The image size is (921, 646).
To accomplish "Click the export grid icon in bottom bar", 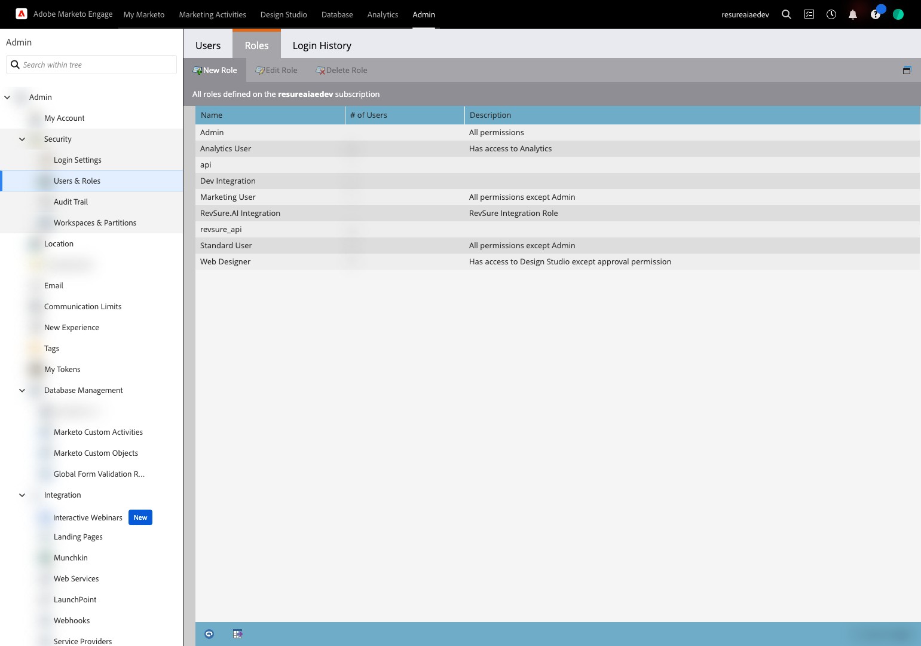I will coord(238,634).
